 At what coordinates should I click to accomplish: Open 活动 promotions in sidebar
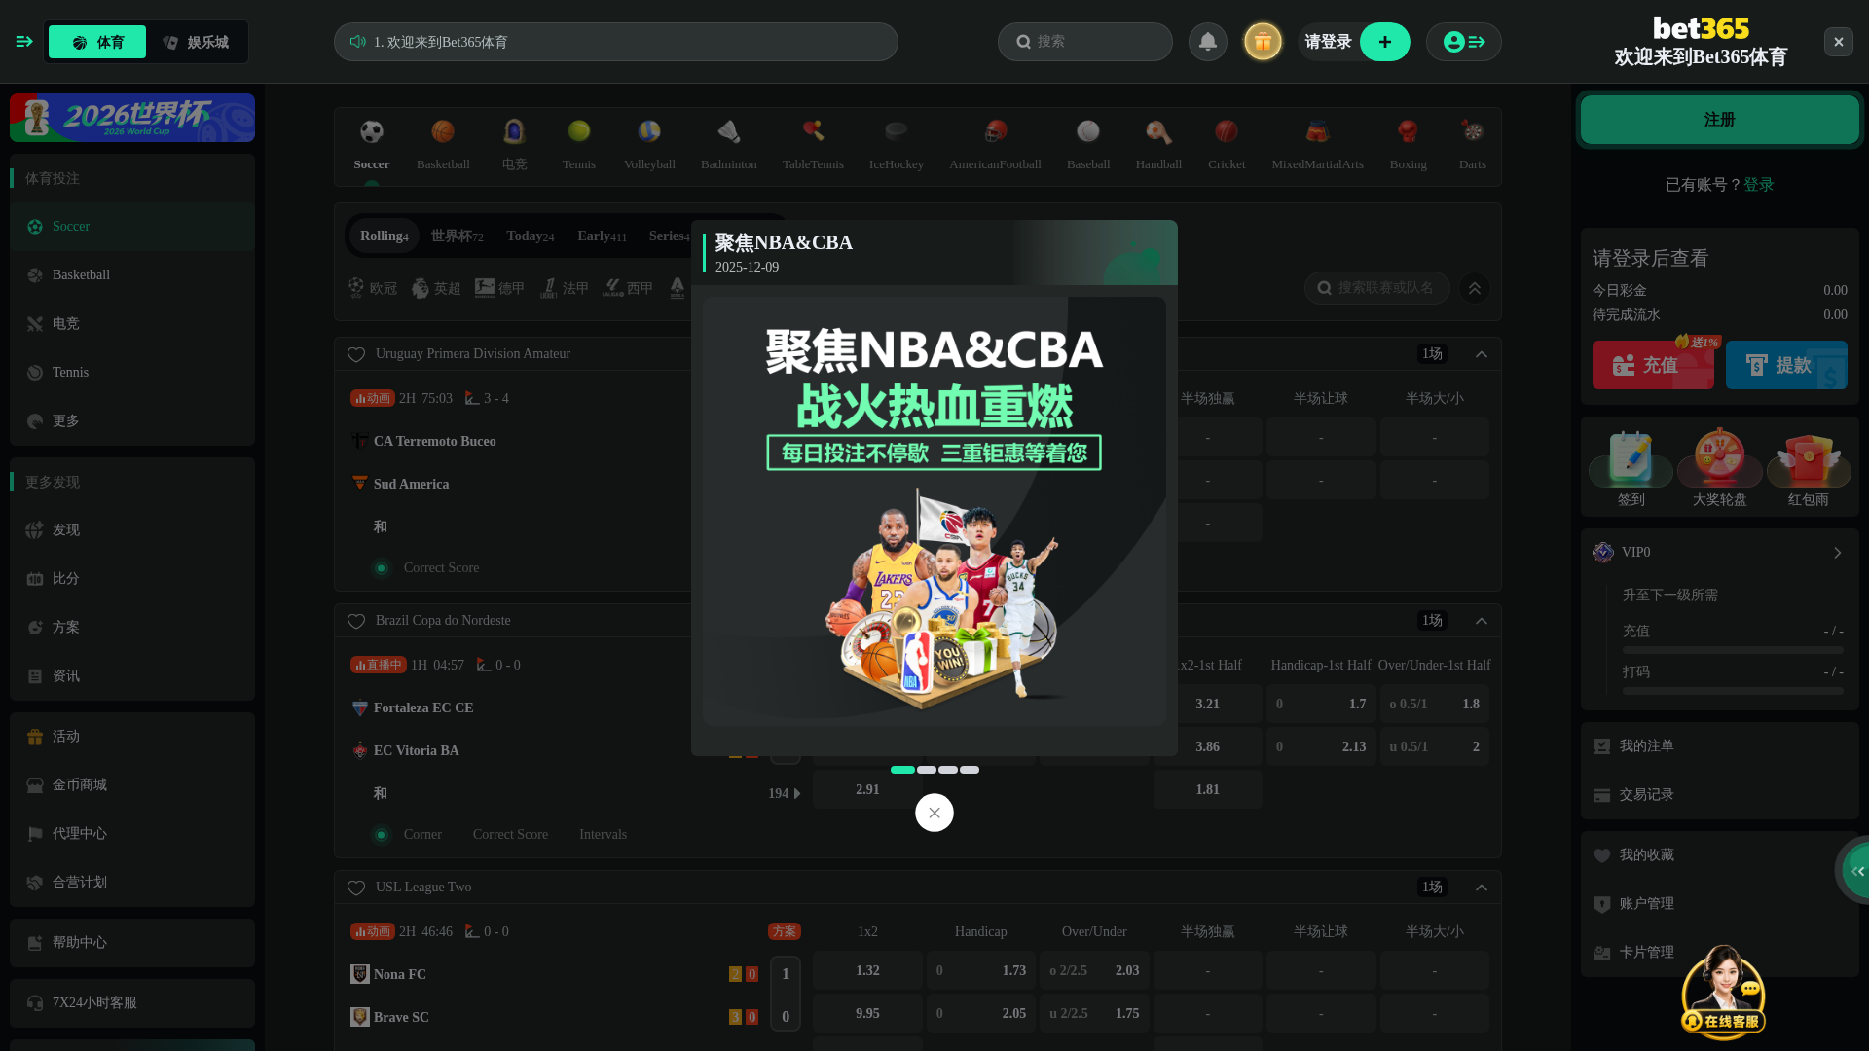pos(132,737)
